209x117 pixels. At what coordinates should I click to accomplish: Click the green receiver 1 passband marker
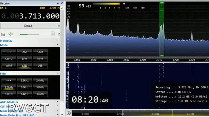[x=162, y=29]
